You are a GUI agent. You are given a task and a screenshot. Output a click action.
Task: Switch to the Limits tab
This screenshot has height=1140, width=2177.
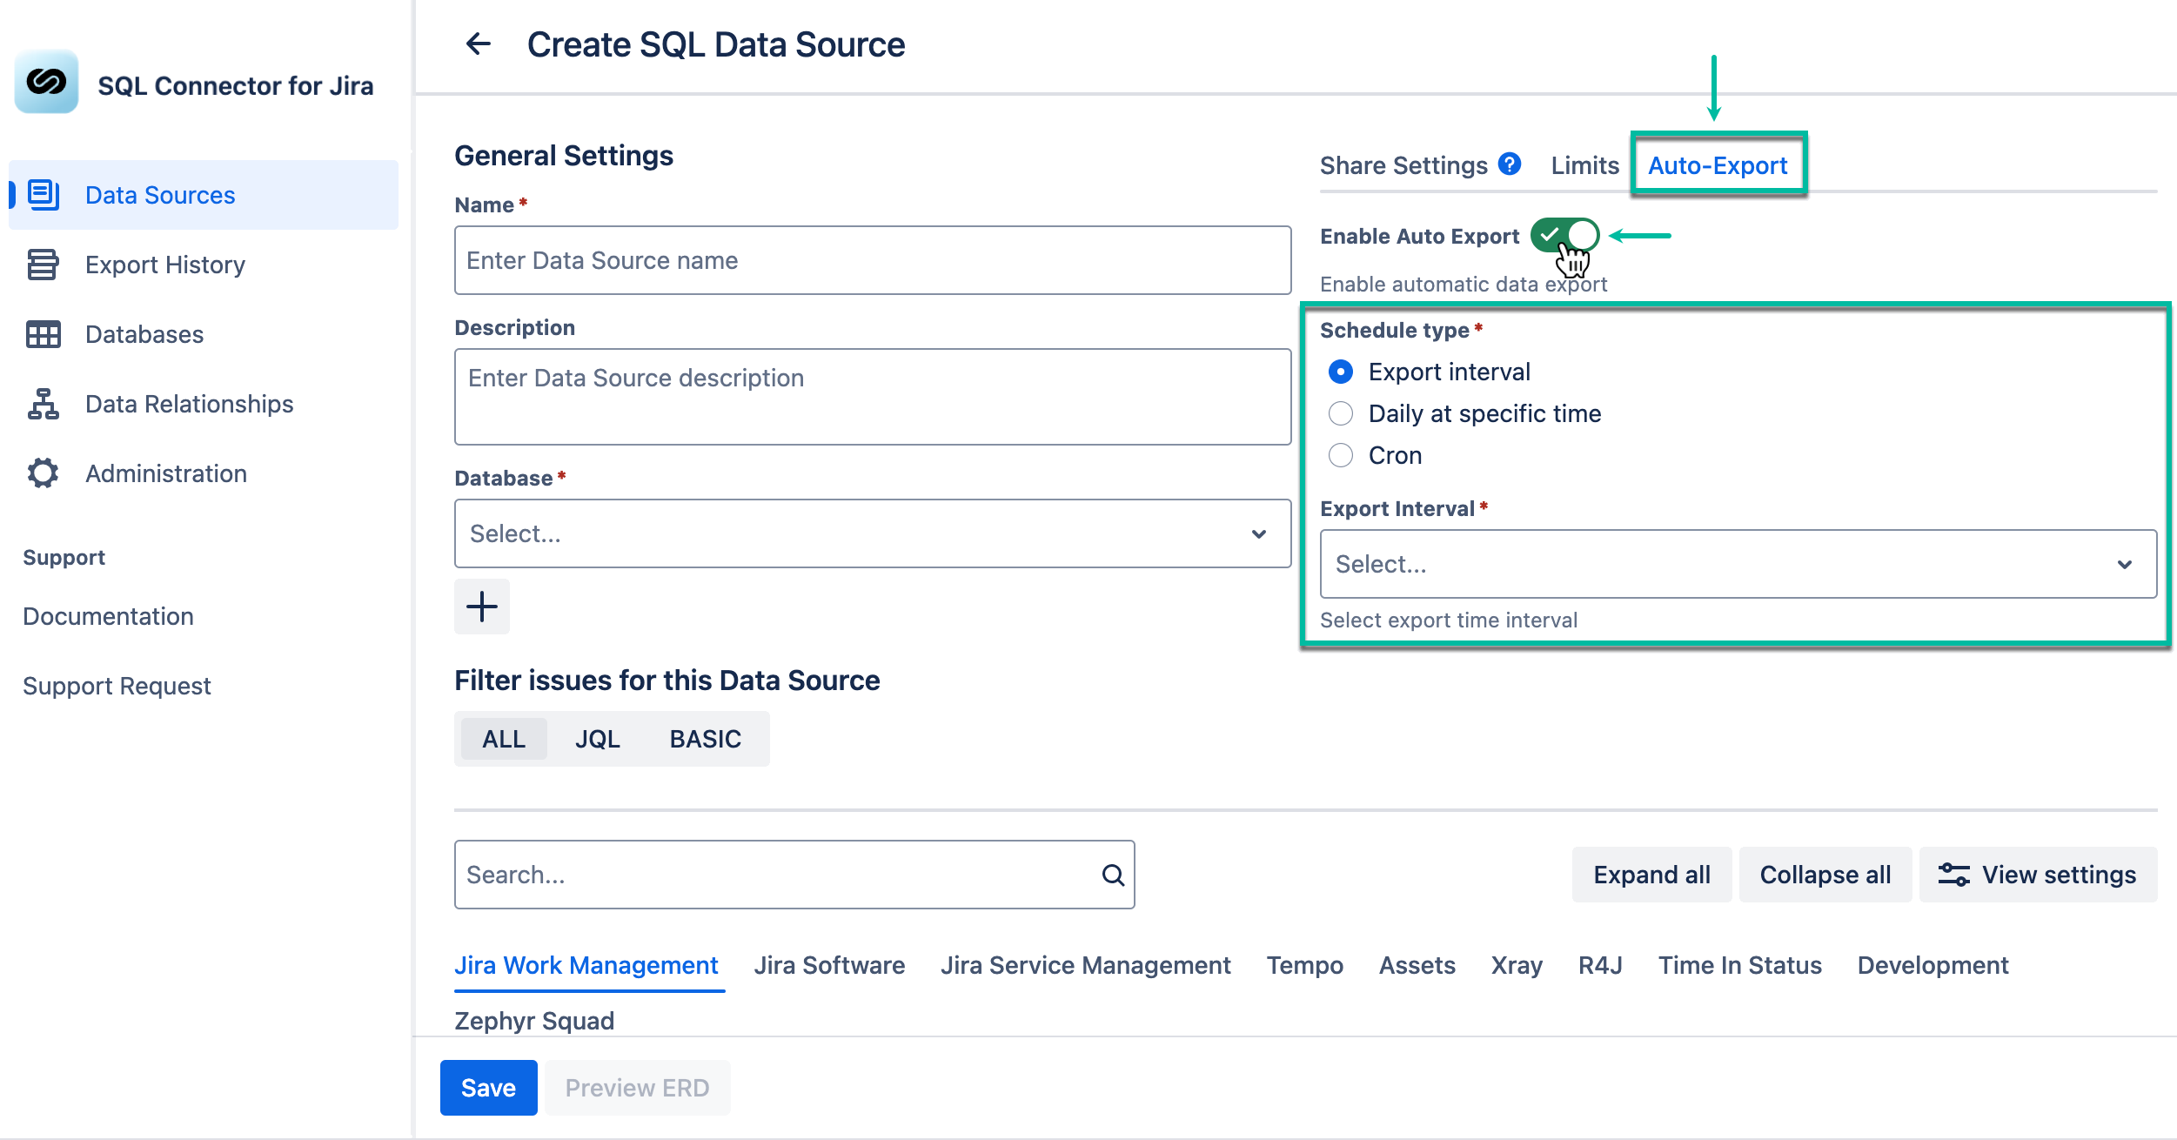(1585, 165)
